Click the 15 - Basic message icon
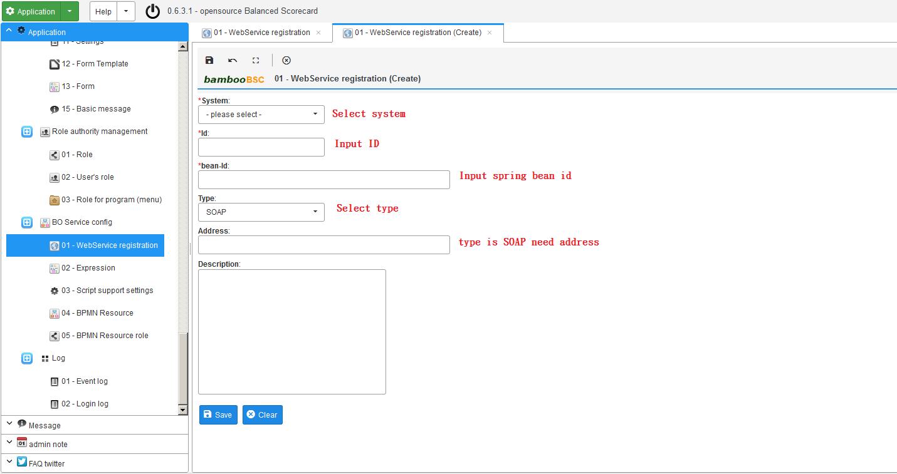897x474 pixels. (55, 109)
